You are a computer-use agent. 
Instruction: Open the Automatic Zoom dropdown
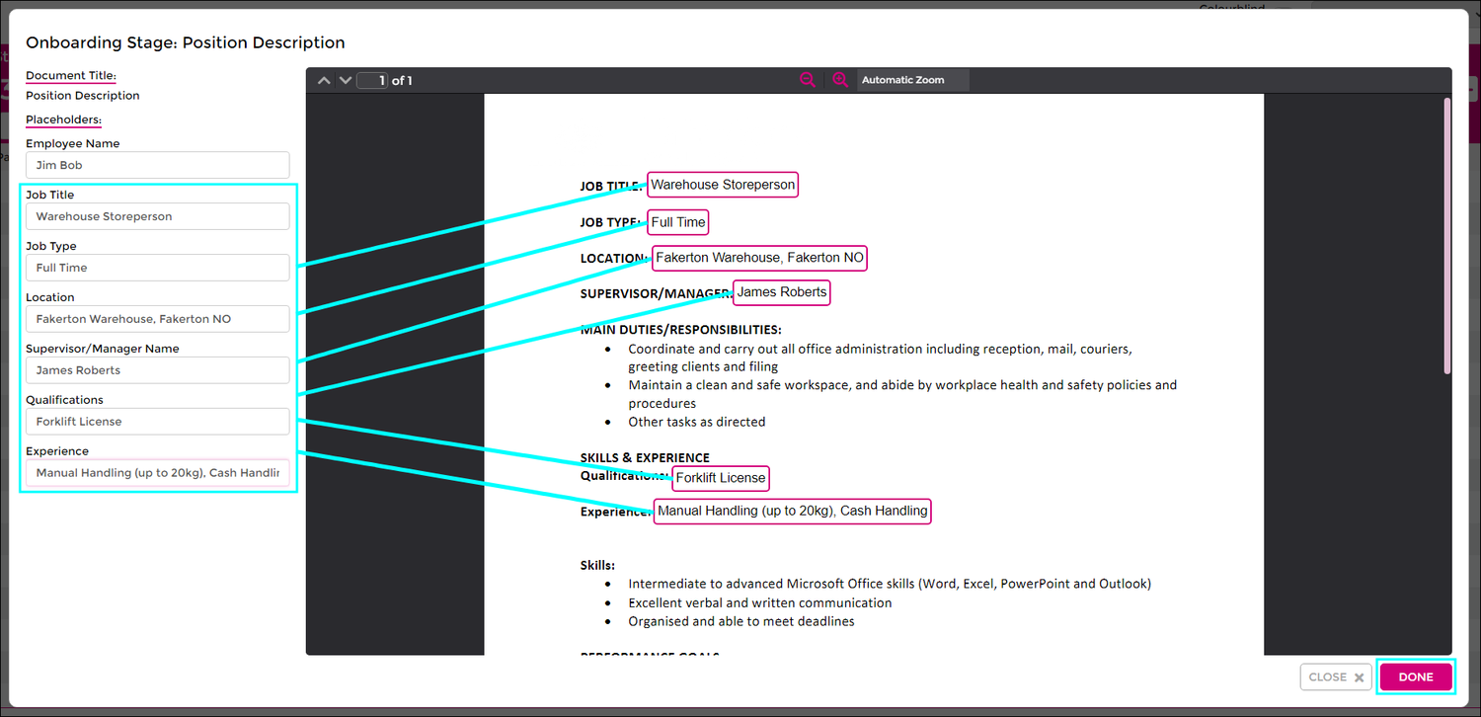tap(902, 80)
